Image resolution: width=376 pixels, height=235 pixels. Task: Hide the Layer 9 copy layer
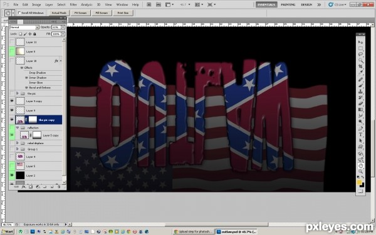pyautogui.click(x=12, y=101)
